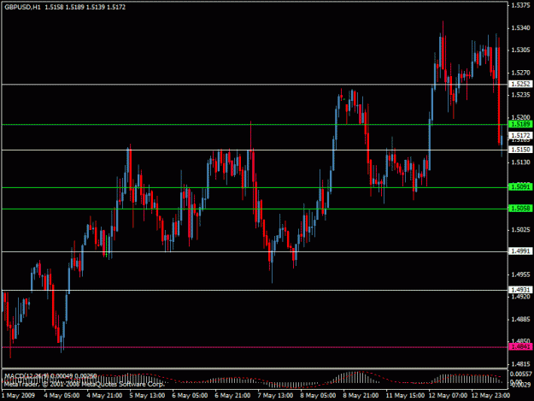The image size is (534, 401).
Task: Select the white 1.4931 level price label
Action: 520,290
